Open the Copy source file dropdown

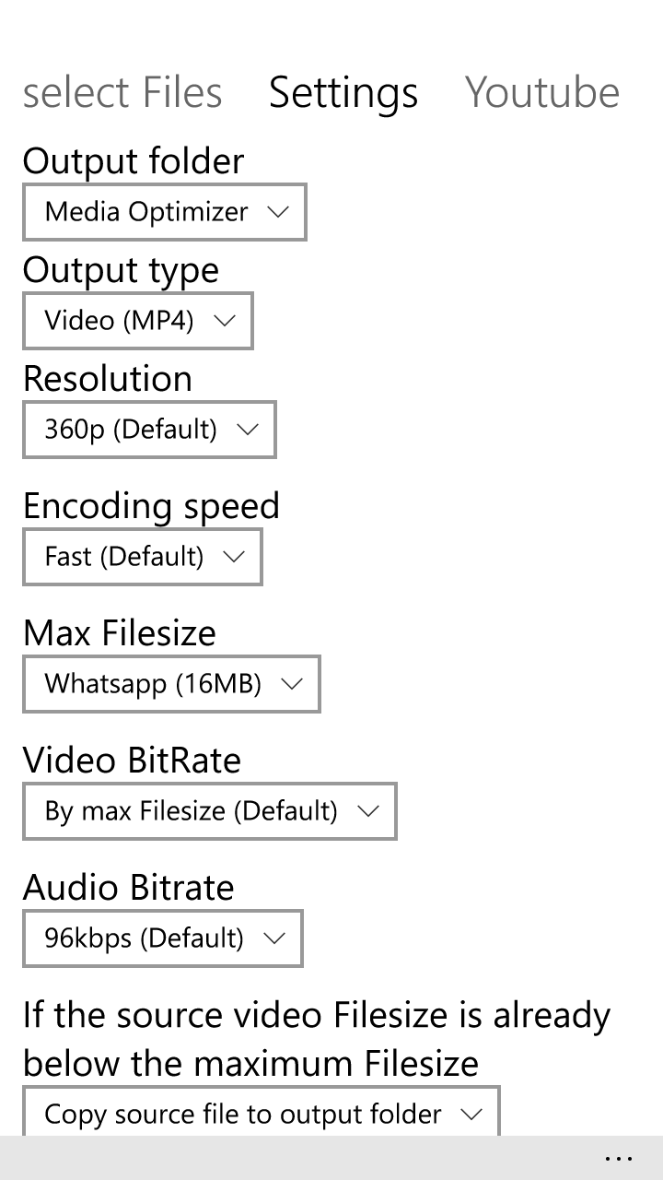261,1114
